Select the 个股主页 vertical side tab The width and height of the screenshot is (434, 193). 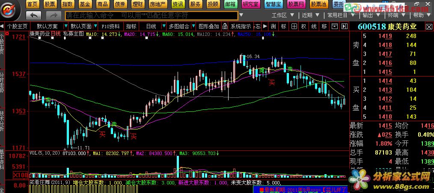point(2,44)
